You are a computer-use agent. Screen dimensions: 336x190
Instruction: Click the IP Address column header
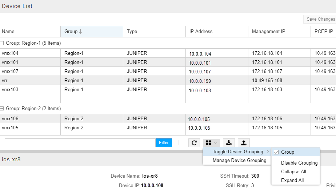pos(201,32)
